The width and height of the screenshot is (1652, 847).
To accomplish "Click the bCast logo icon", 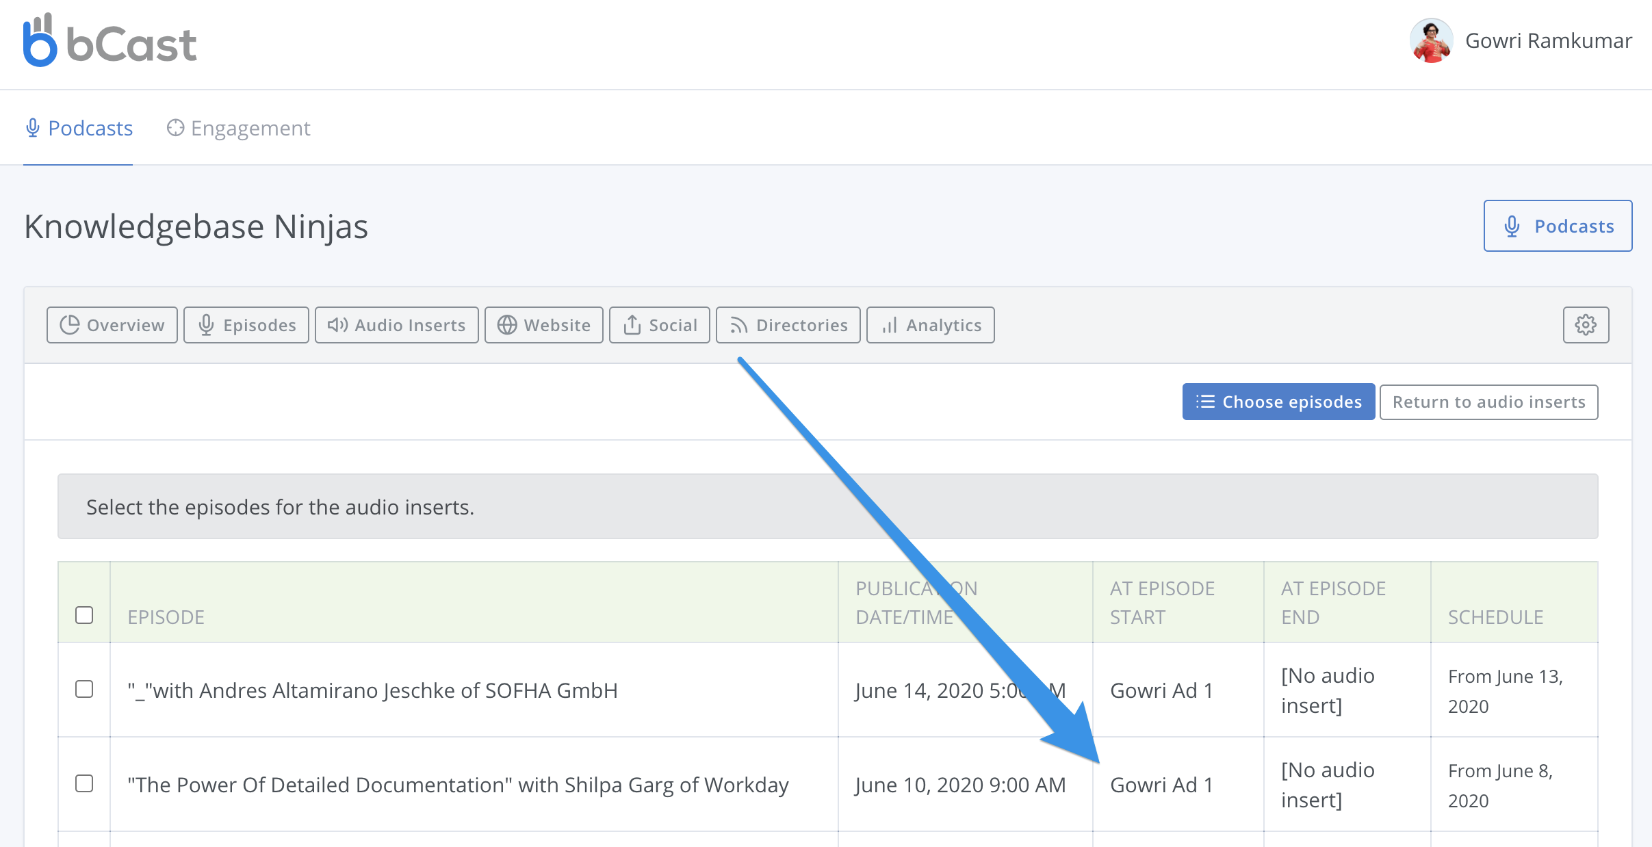I will [40, 41].
